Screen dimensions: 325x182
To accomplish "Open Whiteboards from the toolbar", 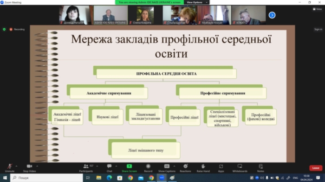I will [x=240, y=168].
